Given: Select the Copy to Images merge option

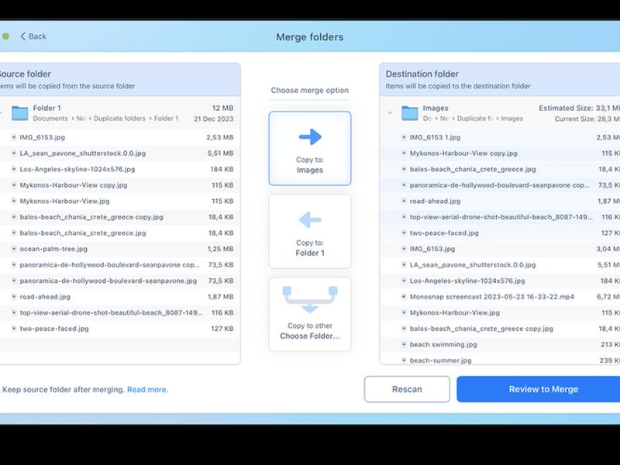Looking at the screenshot, I should pos(310,148).
